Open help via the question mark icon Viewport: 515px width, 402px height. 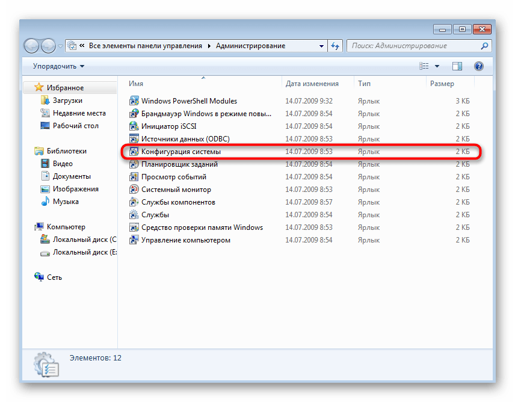(479, 66)
